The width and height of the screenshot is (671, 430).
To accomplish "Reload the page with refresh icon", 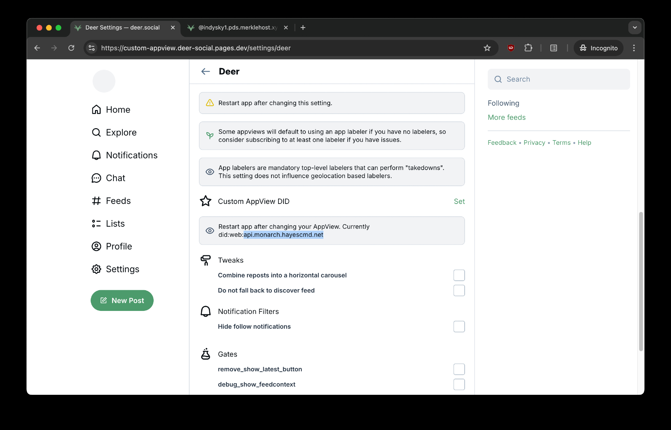I will [x=71, y=48].
